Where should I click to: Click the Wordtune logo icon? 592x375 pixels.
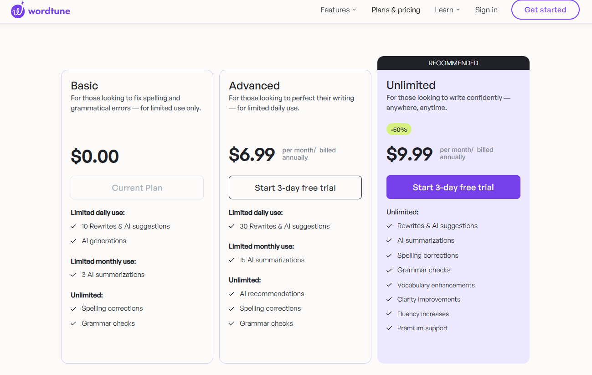pyautogui.click(x=18, y=10)
